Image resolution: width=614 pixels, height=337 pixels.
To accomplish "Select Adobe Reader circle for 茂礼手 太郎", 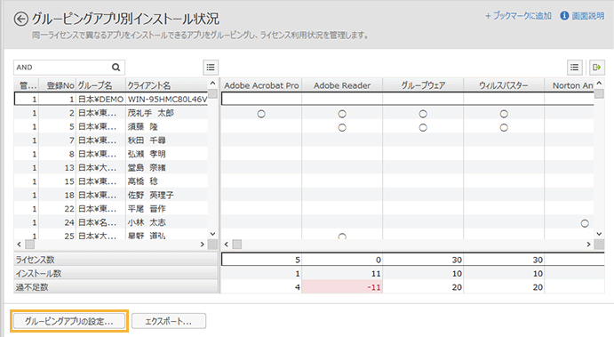I will pos(342,114).
